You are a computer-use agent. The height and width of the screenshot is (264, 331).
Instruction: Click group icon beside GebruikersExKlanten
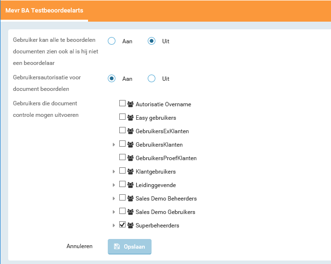(130, 131)
